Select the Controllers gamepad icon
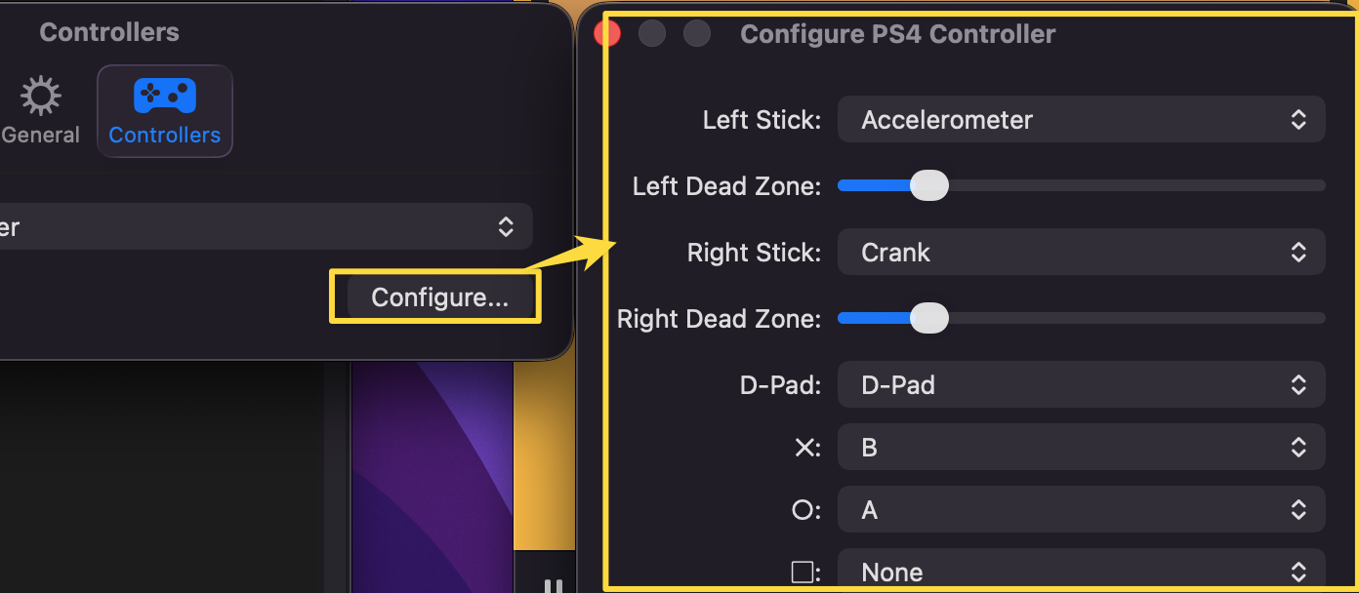Image resolution: width=1359 pixels, height=593 pixels. (165, 95)
